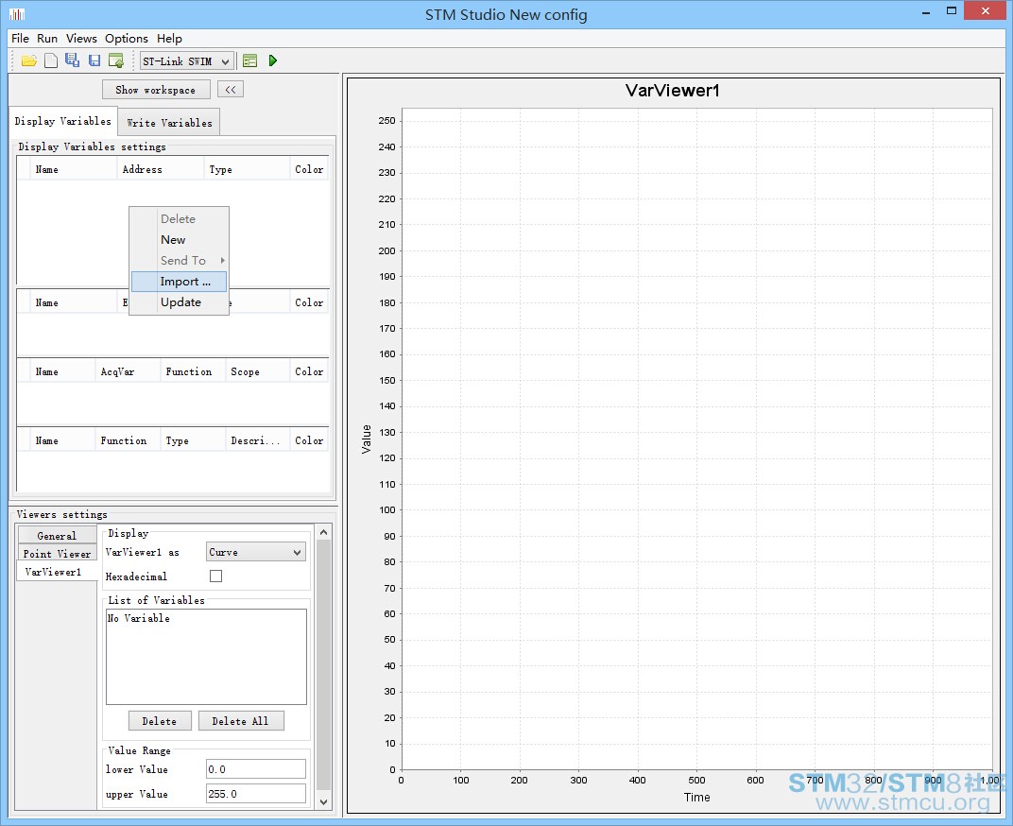Open the Options menu
Viewport: 1013px width, 826px height.
point(127,39)
